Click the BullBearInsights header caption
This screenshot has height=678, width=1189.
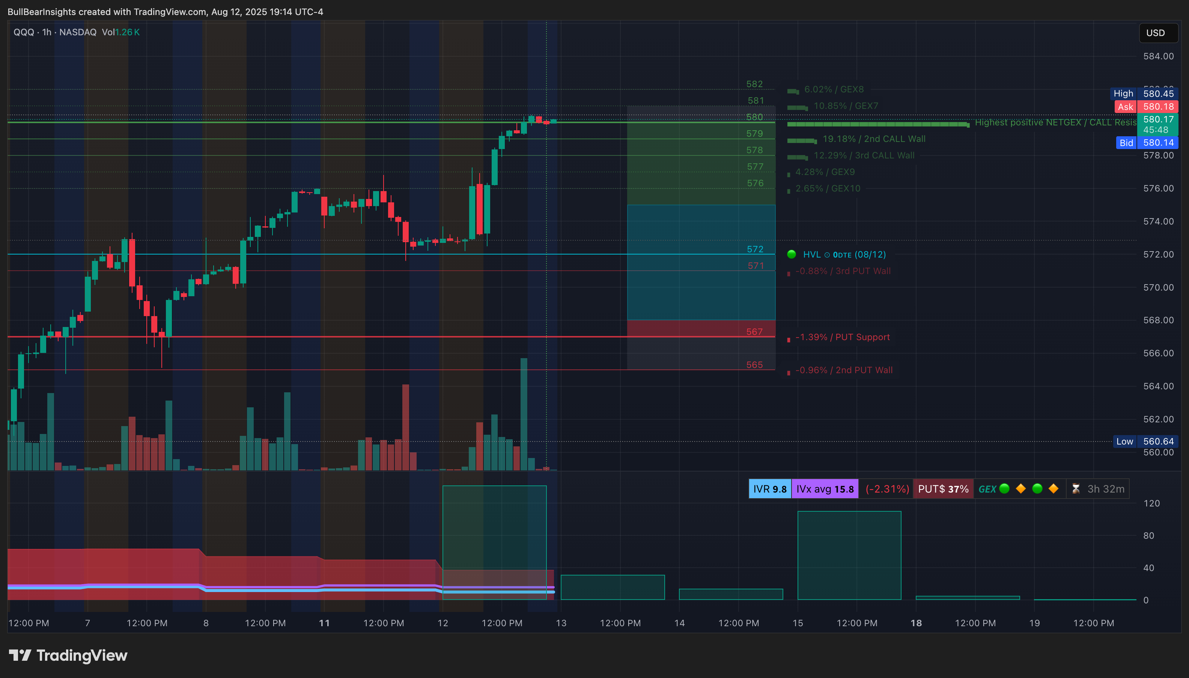tap(165, 12)
